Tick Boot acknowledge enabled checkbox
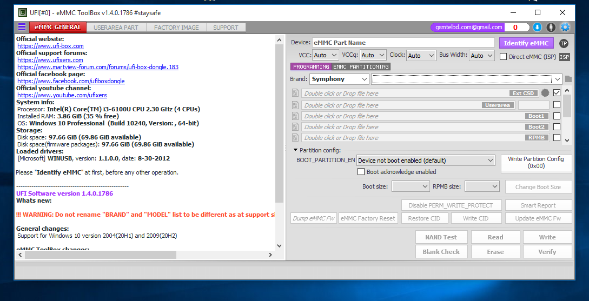This screenshot has height=301, width=589. 361,172
